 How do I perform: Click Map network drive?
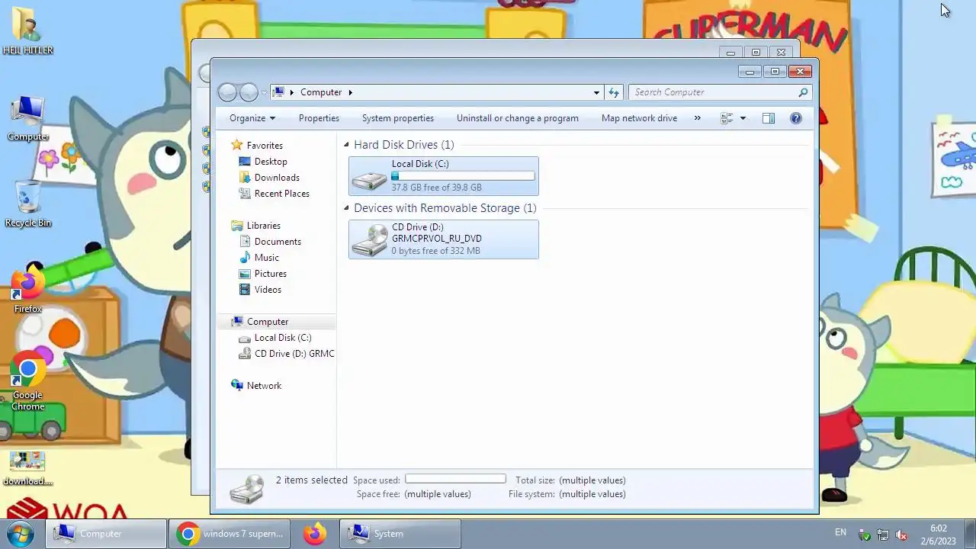[639, 118]
